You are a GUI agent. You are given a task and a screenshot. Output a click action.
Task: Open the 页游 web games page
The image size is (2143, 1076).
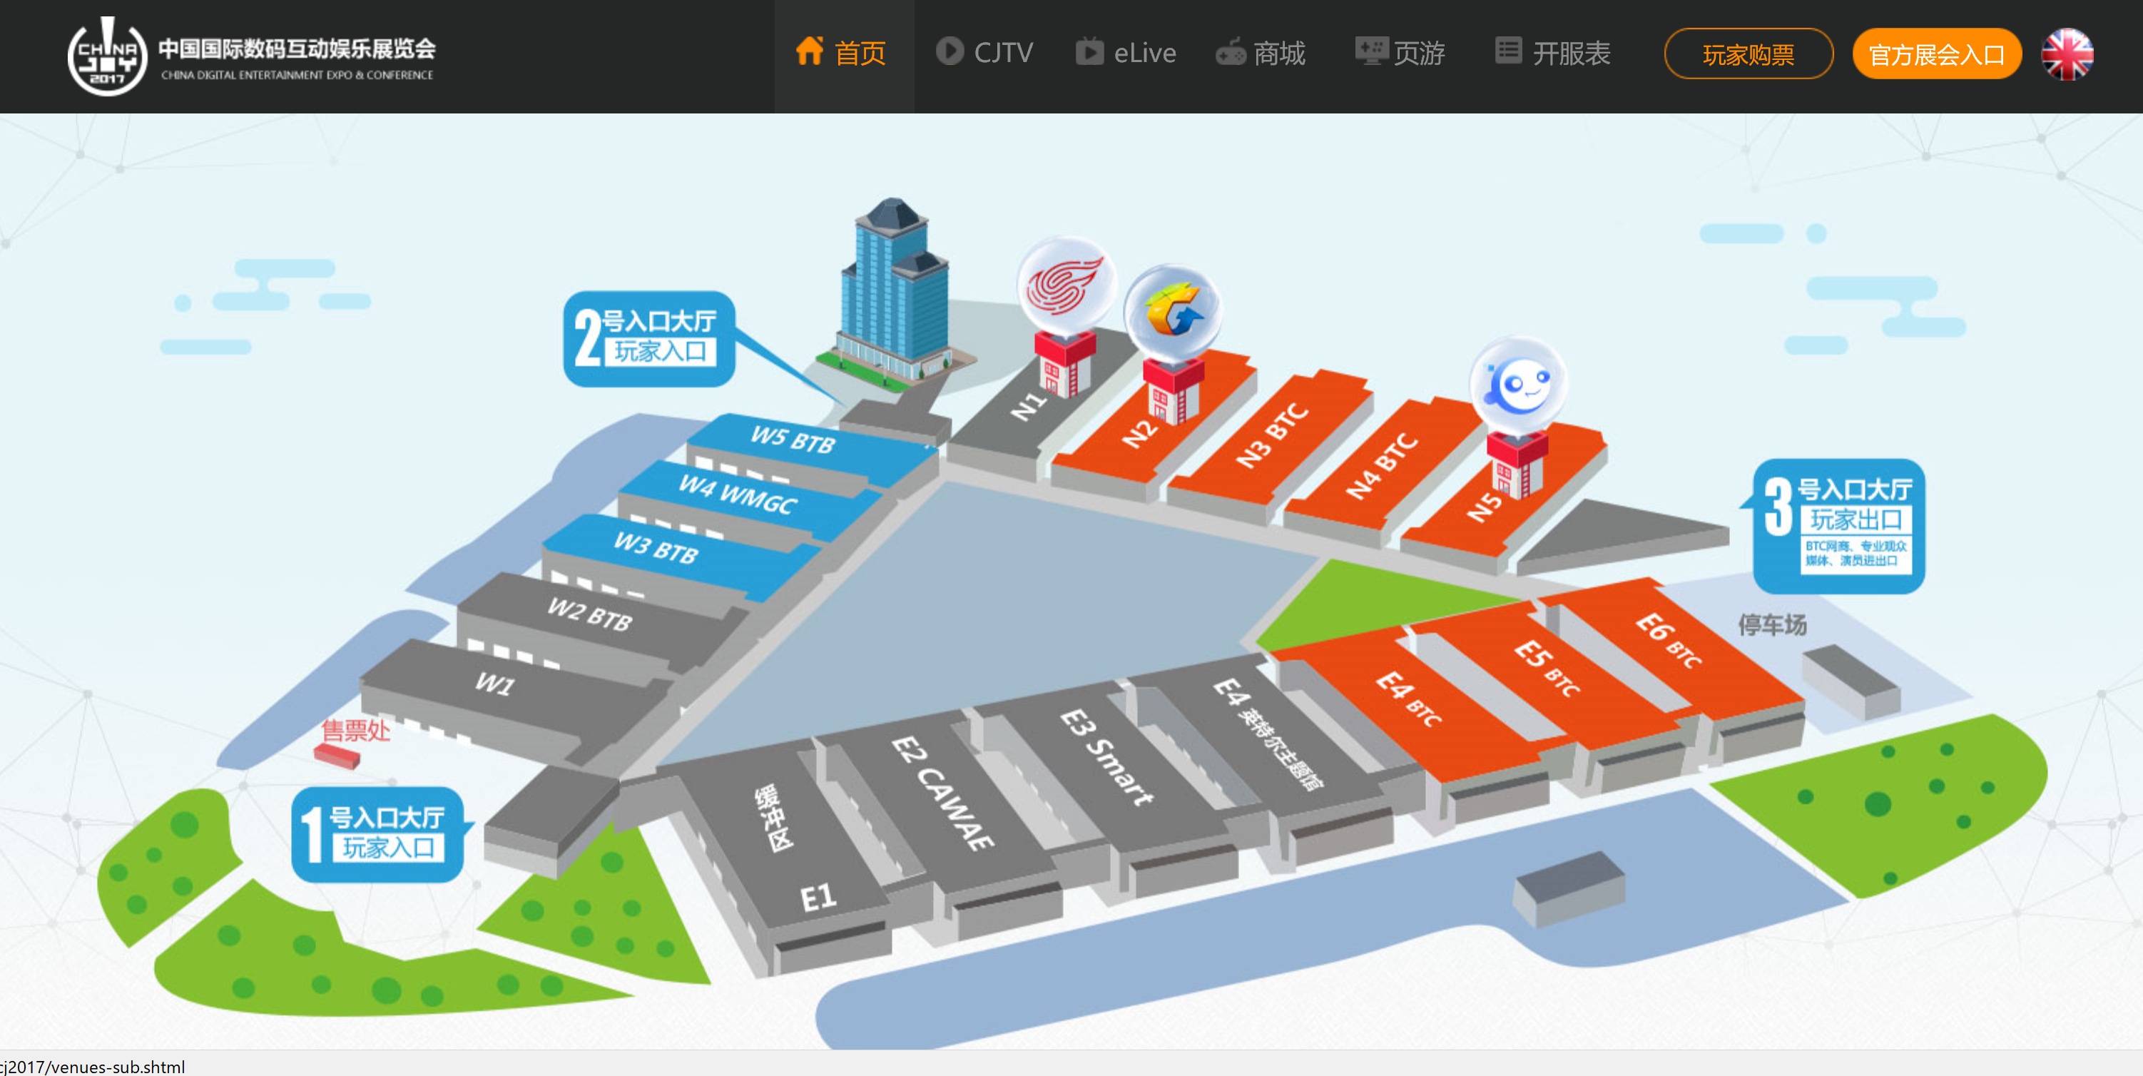1400,54
